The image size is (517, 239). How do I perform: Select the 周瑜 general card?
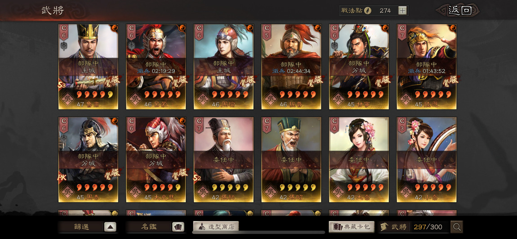click(223, 66)
